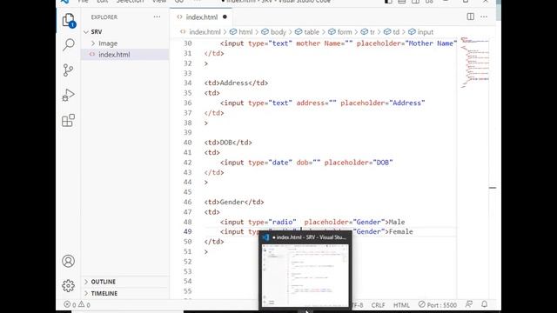Open the Source Control view
The width and height of the screenshot is (557, 313).
coord(68,70)
